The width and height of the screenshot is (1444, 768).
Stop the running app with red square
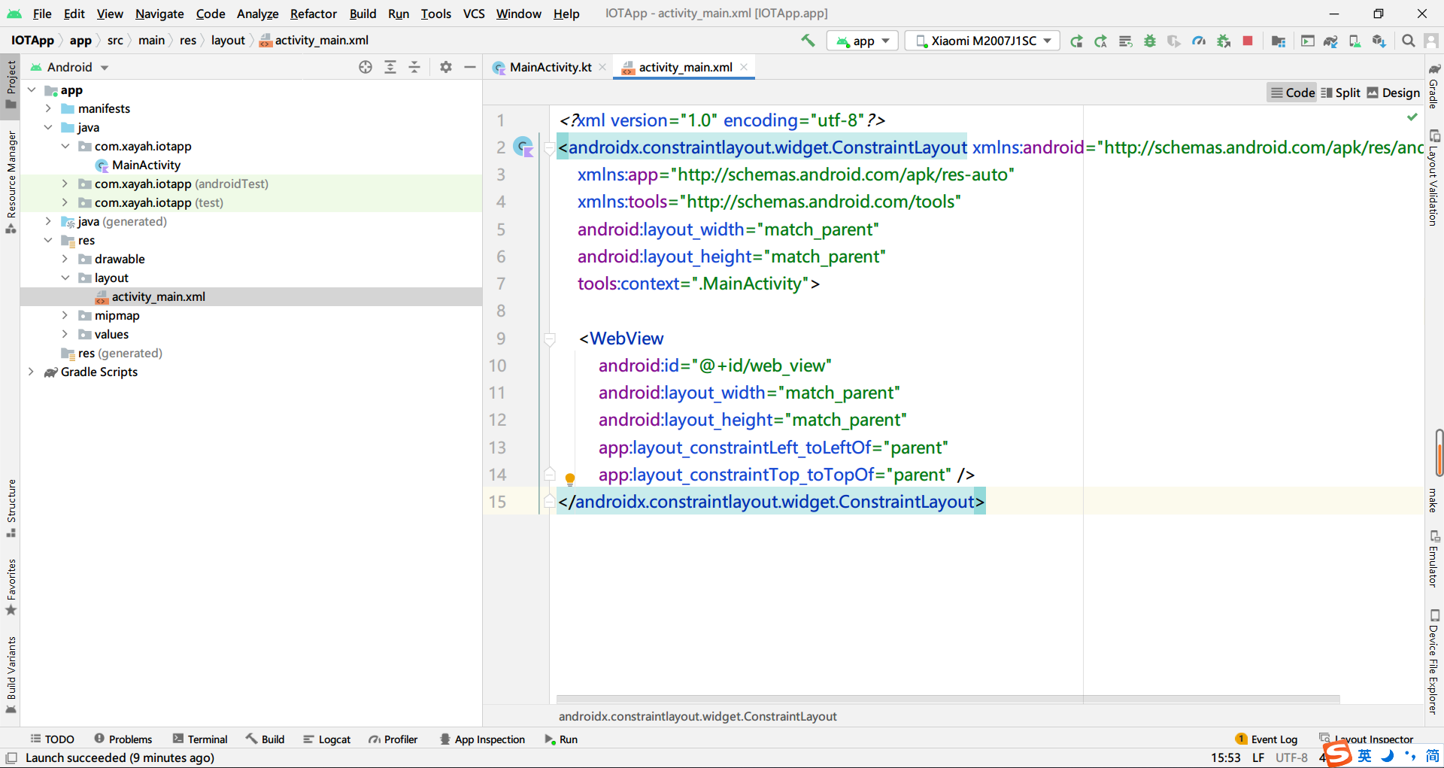(1248, 41)
